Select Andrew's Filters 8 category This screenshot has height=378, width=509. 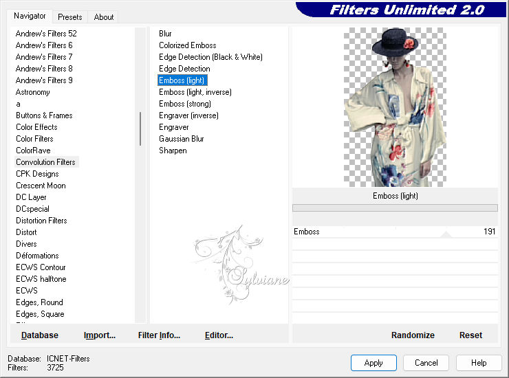tap(44, 69)
